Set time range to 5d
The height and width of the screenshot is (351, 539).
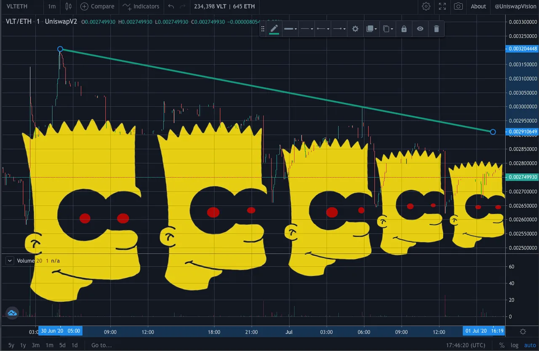pyautogui.click(x=62, y=345)
